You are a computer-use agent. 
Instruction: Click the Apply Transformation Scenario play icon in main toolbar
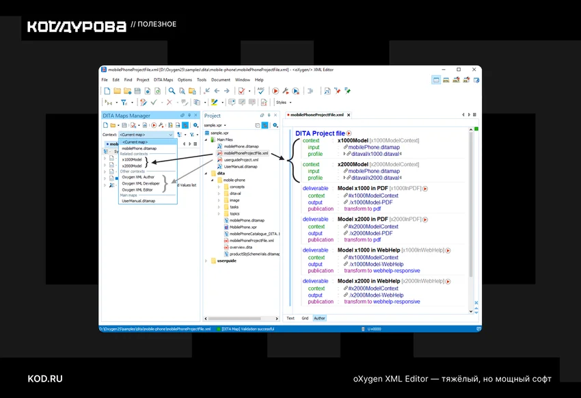[x=275, y=91]
